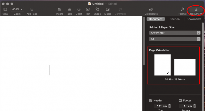Image resolution: width=205 pixels, height=111 pixels.
Task: Open the Media browser icon
Action: click(108, 9)
